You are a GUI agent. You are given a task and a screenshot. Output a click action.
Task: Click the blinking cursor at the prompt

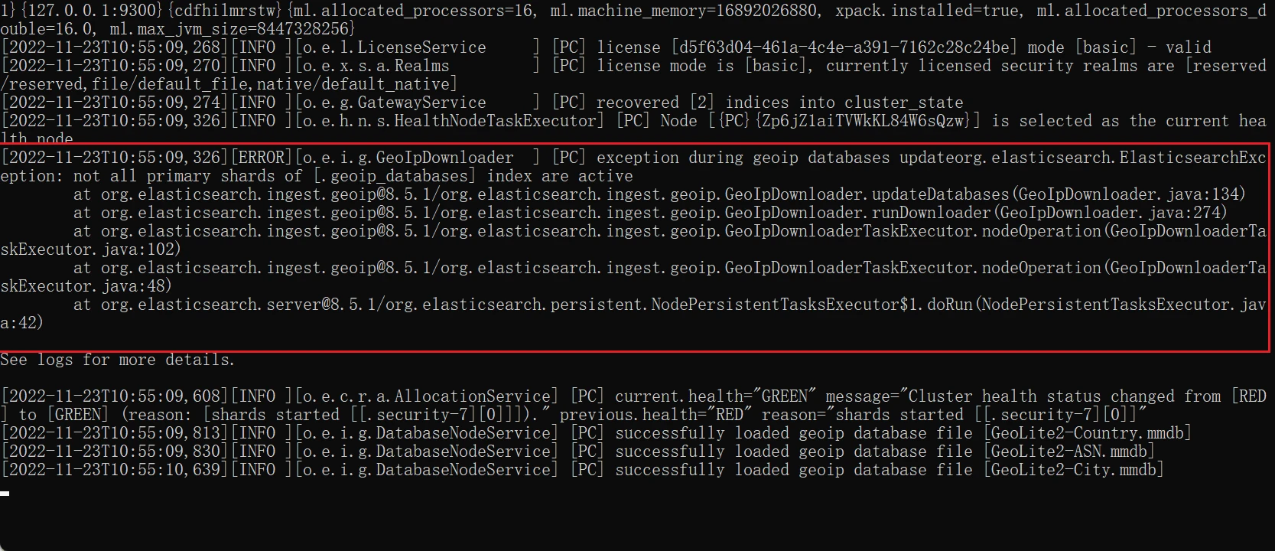[5, 494]
